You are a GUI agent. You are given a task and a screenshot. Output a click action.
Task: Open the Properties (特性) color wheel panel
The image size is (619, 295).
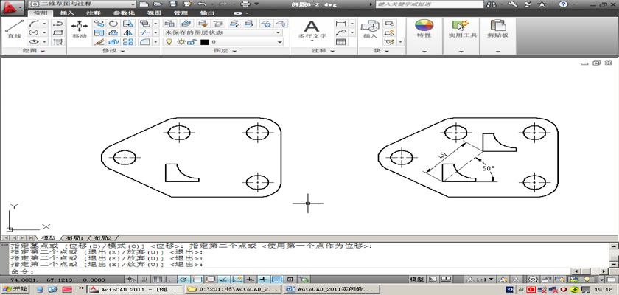coord(424,29)
